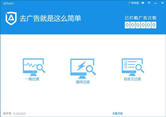Click the 已拦截广告次数 heading
The height and width of the screenshot is (117, 166).
click(141, 18)
